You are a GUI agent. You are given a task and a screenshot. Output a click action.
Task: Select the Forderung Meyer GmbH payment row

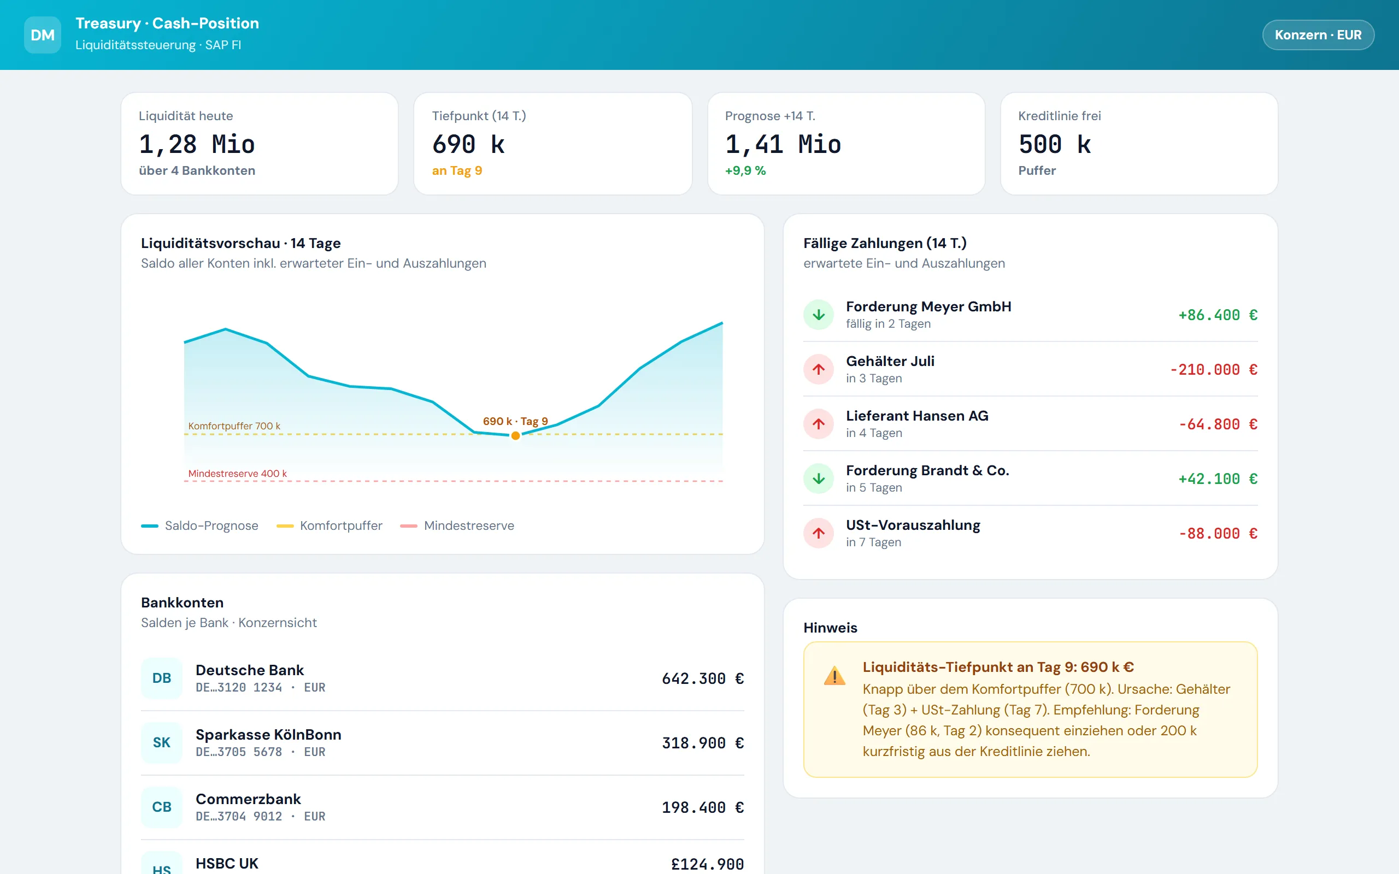1030,315
